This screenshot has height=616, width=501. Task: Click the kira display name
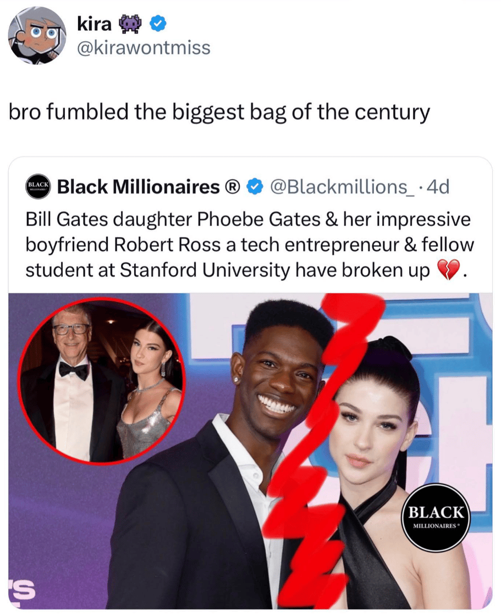95,24
